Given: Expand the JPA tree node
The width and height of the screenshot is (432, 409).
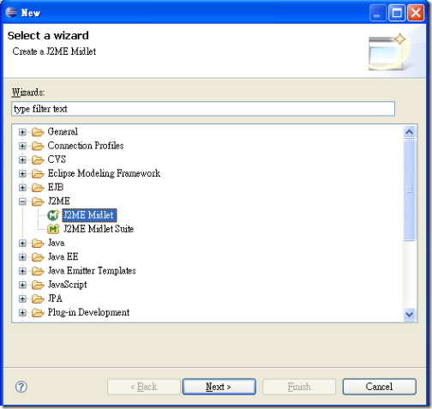Looking at the screenshot, I should (x=22, y=299).
